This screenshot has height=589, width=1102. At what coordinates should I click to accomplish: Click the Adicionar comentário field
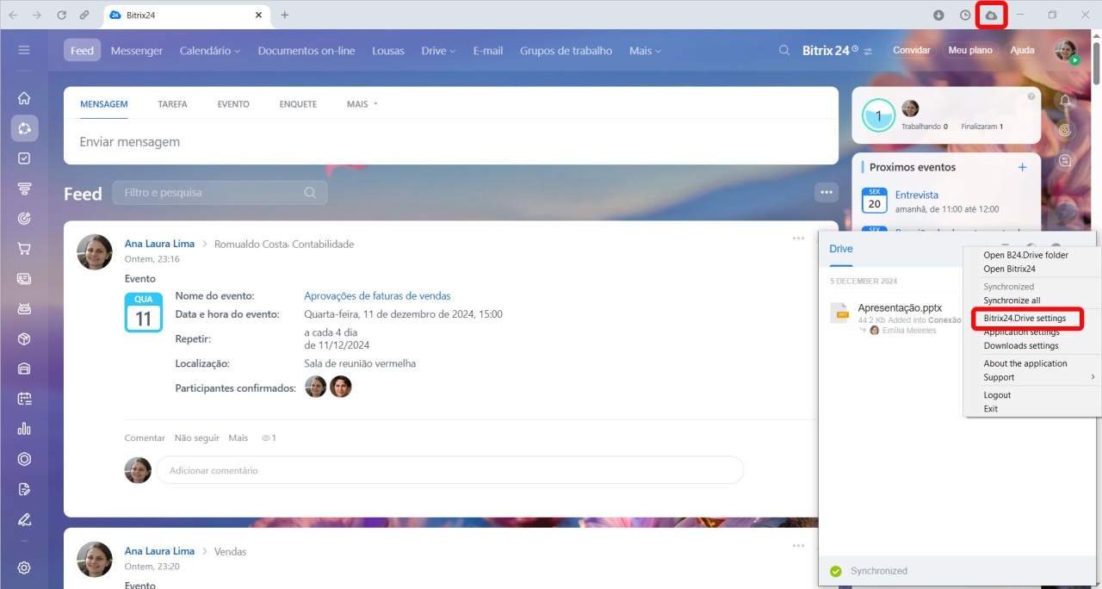point(449,470)
